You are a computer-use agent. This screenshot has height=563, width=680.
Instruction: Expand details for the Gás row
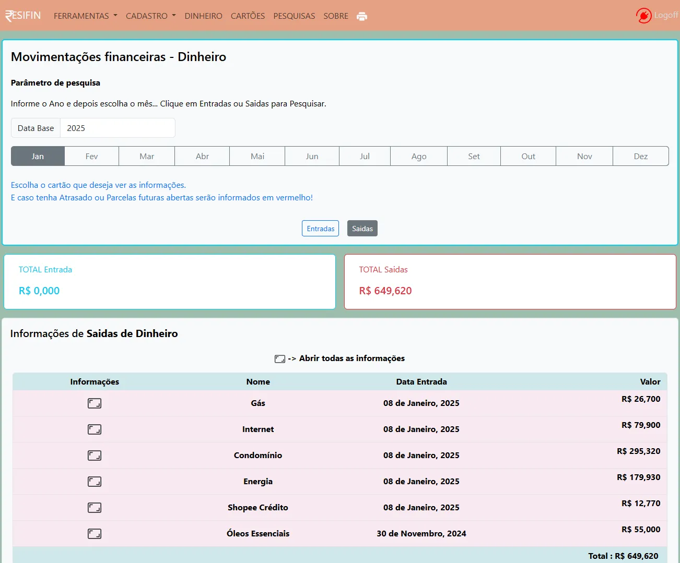[x=95, y=403]
